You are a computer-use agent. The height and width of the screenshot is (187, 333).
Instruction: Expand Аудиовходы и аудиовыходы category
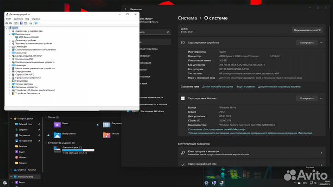coord(10,31)
